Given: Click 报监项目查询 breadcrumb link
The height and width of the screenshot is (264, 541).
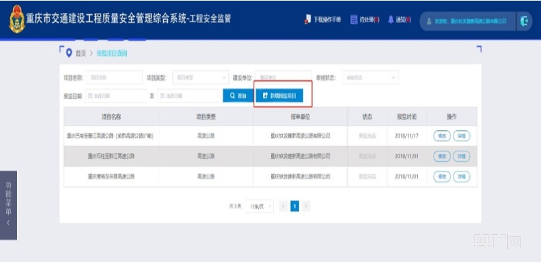Looking at the screenshot, I should pyautogui.click(x=111, y=54).
